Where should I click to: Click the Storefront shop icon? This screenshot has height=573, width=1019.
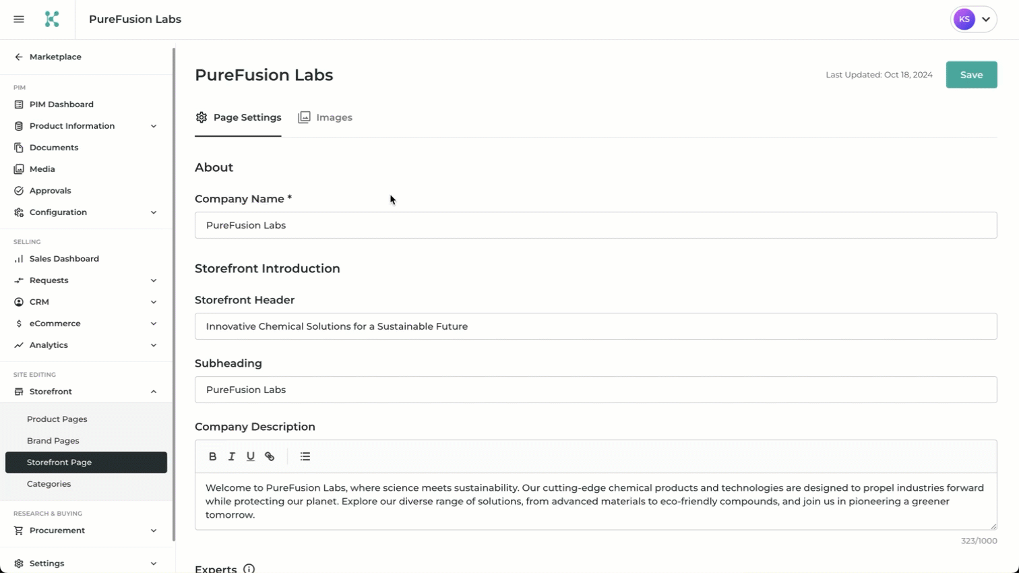tap(19, 392)
